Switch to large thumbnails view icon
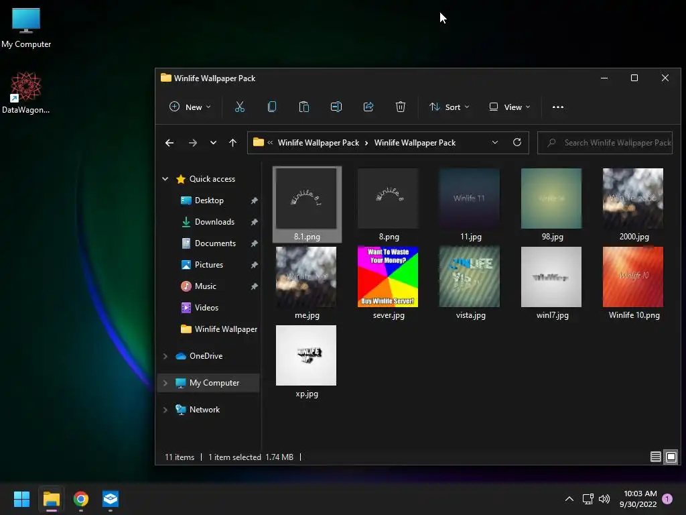Viewport: 686px width, 515px height. 671,457
